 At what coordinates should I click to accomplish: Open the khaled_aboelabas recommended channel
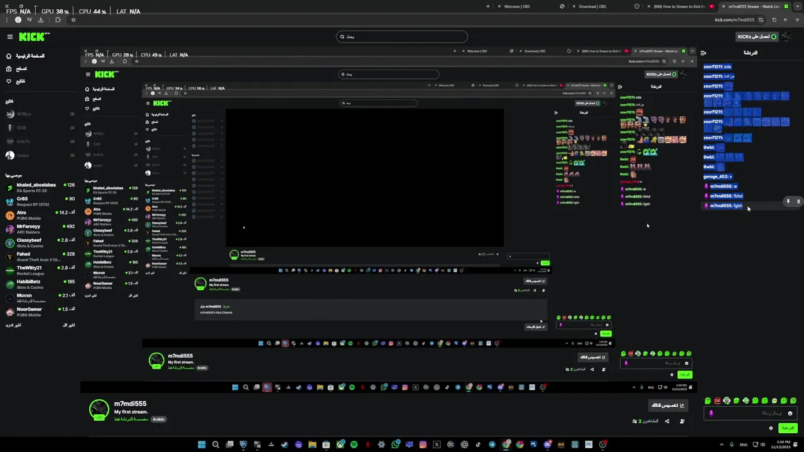40,188
